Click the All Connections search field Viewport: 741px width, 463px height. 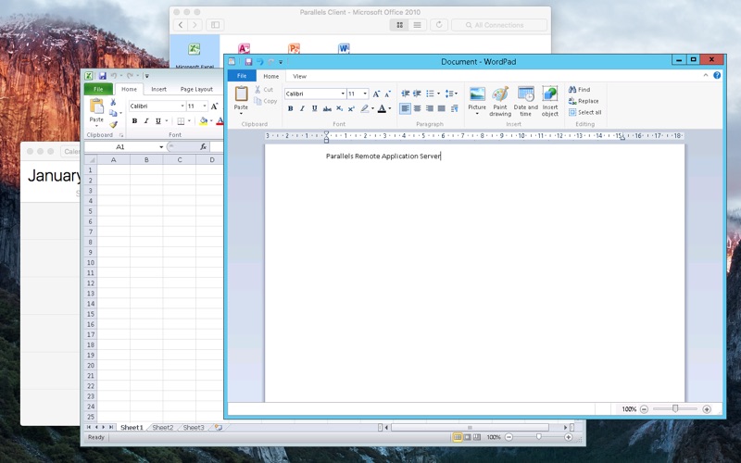pyautogui.click(x=499, y=25)
